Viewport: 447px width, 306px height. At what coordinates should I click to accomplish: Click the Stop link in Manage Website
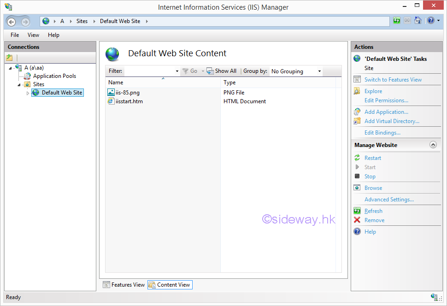coord(370,176)
